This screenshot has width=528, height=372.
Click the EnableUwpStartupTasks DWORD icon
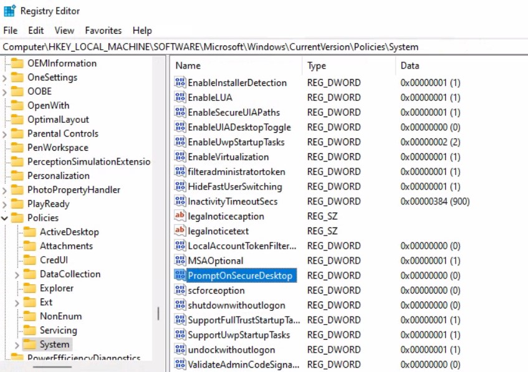[x=180, y=141]
